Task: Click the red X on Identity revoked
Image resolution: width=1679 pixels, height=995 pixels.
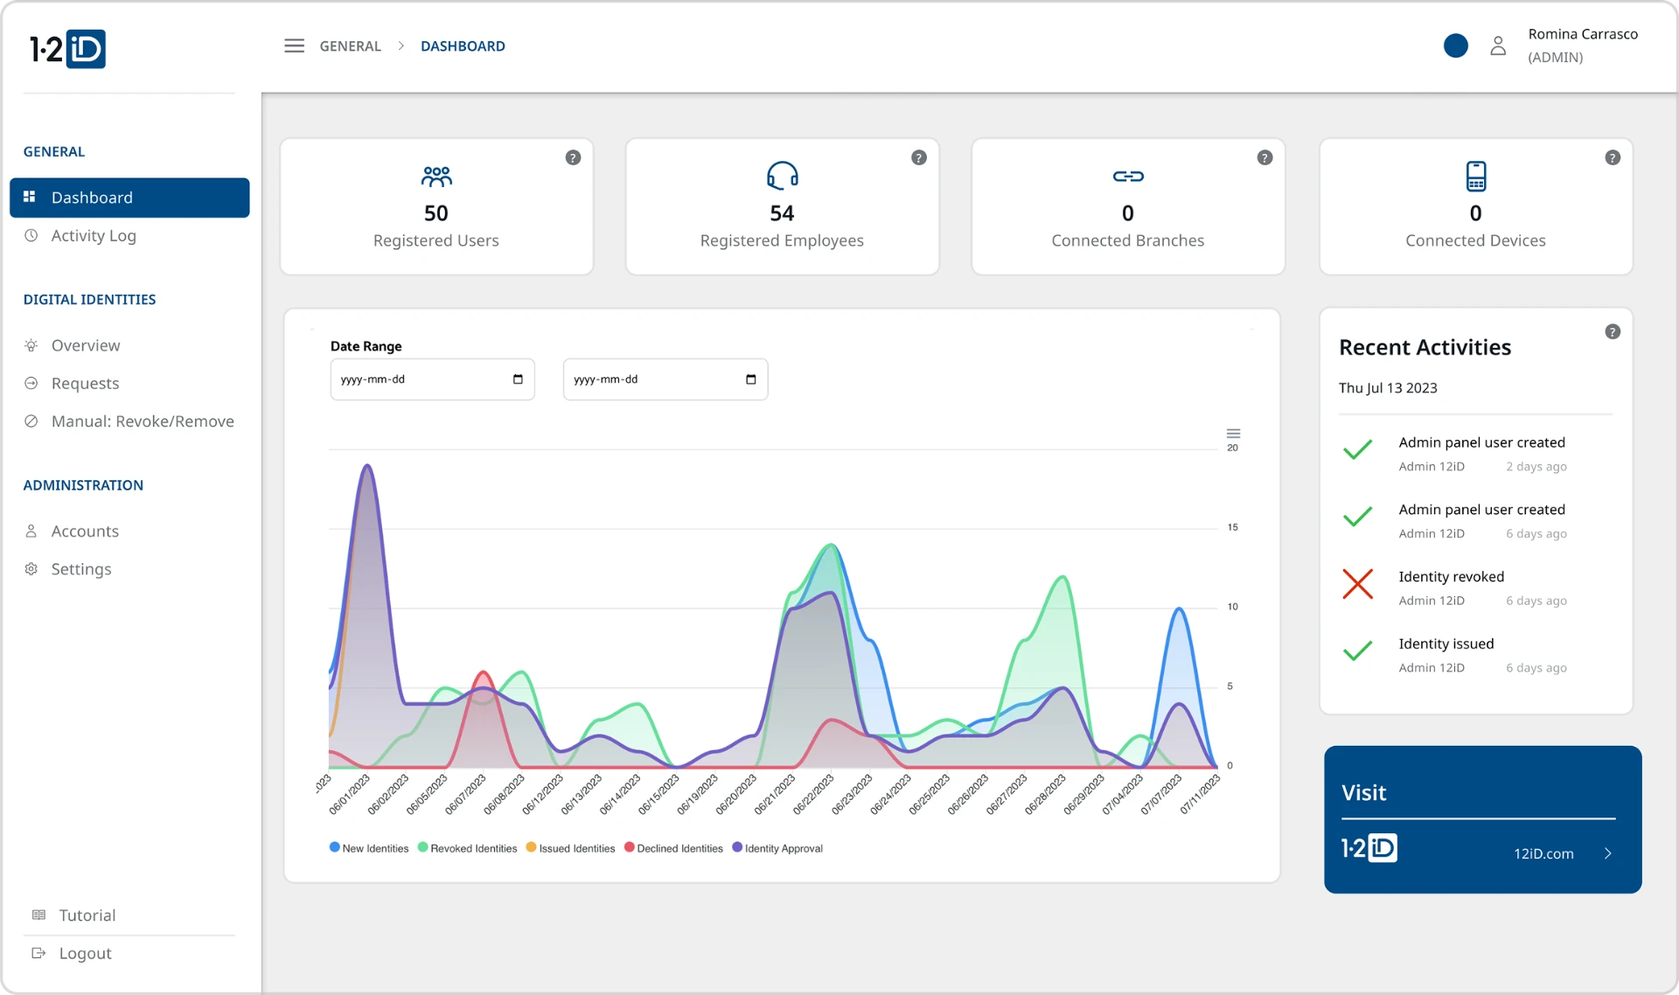Action: pyautogui.click(x=1357, y=584)
